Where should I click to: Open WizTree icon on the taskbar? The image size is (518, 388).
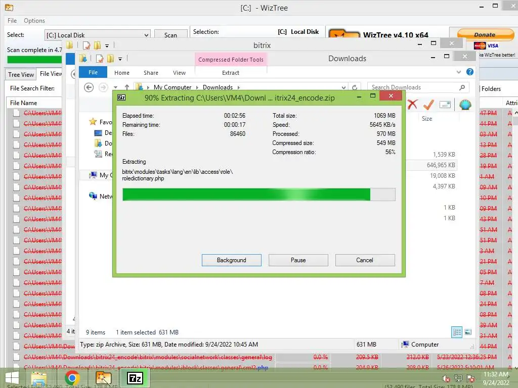pyautogui.click(x=103, y=378)
